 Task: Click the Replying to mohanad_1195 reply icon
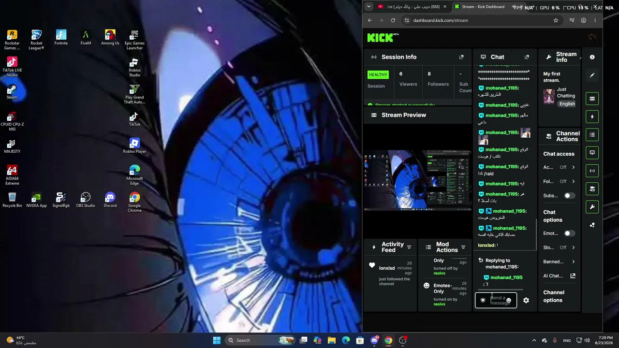(x=481, y=261)
